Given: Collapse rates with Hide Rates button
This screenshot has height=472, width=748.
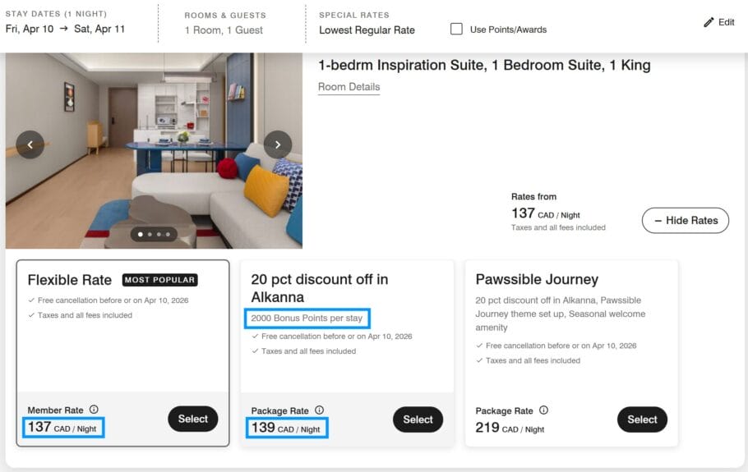Looking at the screenshot, I should tap(685, 220).
